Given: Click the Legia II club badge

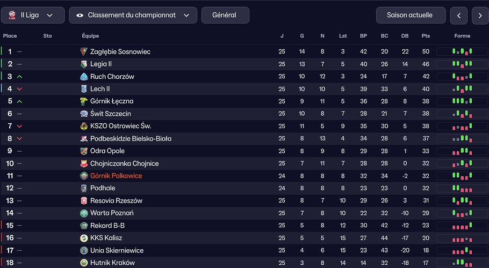Looking at the screenshot, I should click(x=84, y=64).
